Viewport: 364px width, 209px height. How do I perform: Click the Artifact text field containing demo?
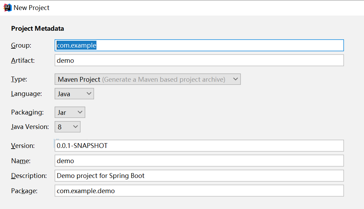[x=199, y=60]
